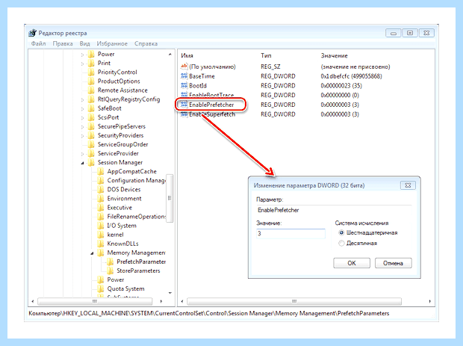The height and width of the screenshot is (346, 463).
Task: Click the Print folder icon
Action: click(x=91, y=63)
